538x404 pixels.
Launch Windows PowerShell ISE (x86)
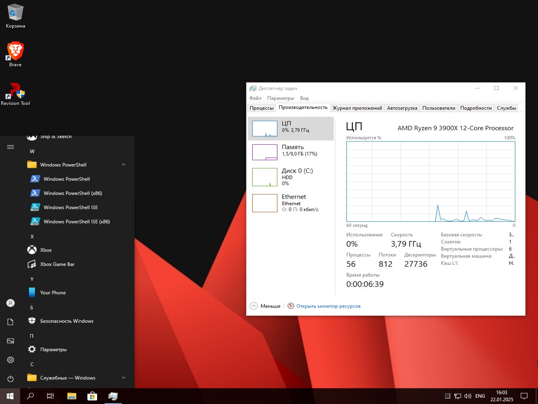point(78,221)
